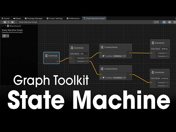Click output port of Is Jumping TransitionNode
176x132 pixels.
pyautogui.click(x=130, y=74)
